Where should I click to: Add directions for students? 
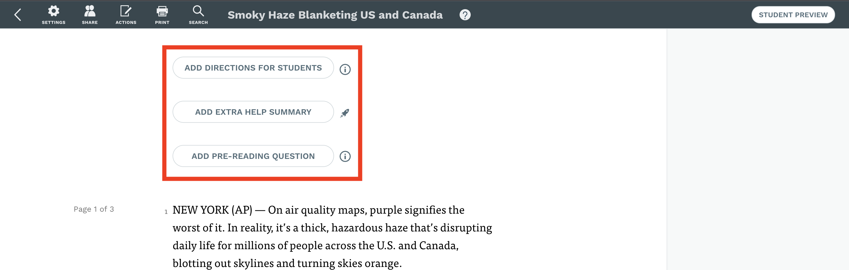[253, 68]
